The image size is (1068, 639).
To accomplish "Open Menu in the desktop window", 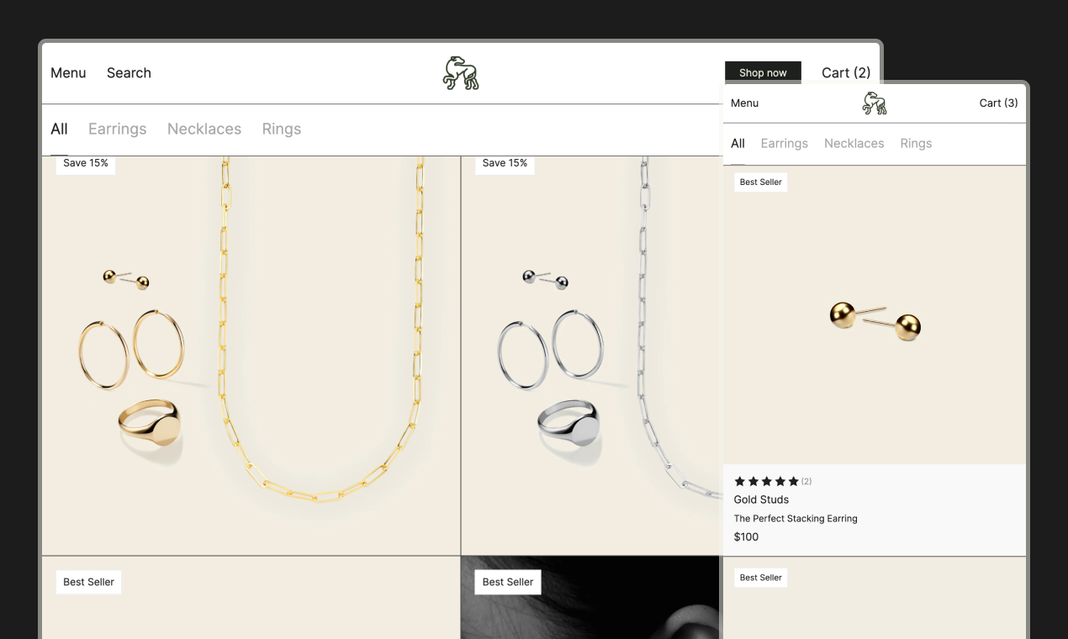I will pos(68,73).
